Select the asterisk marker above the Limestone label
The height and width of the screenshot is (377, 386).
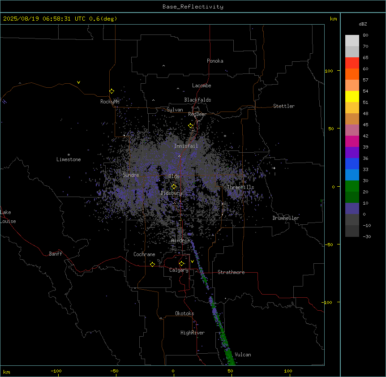pyautogui.click(x=69, y=154)
